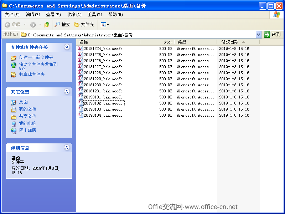Open the Views mode icon dropdown
Image resolution: width=285 pixels, height=214 pixels.
(x=104, y=25)
